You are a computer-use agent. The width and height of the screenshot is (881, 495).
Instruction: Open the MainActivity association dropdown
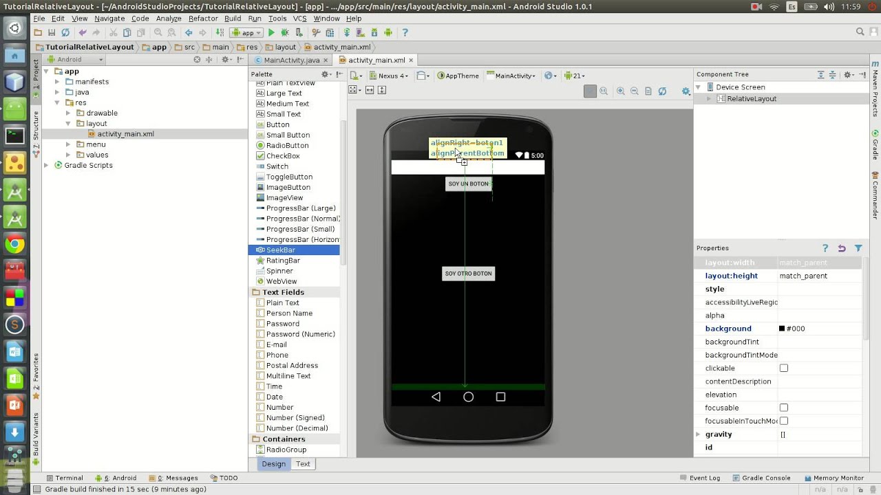coord(511,76)
